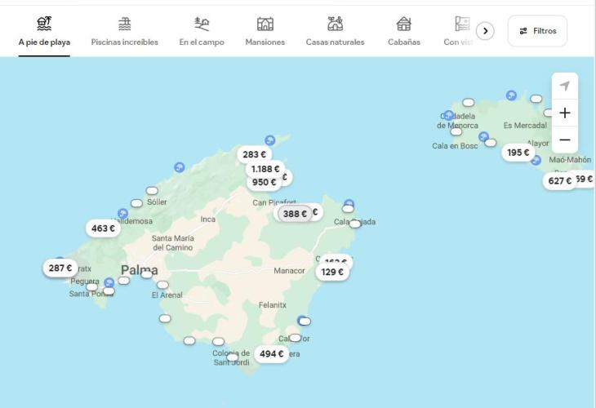Zoom out the map with minus
Screen dimensions: 596x408
coord(565,140)
